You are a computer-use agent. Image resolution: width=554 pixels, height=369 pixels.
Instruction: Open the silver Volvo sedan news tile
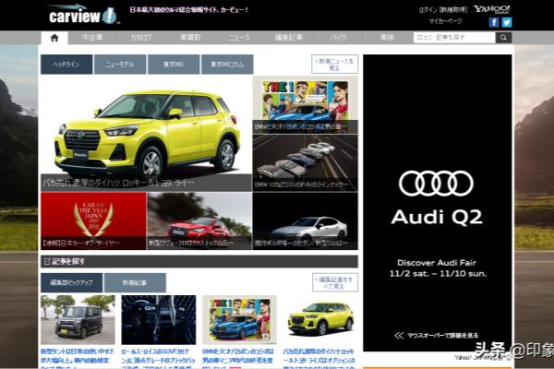[306, 221]
